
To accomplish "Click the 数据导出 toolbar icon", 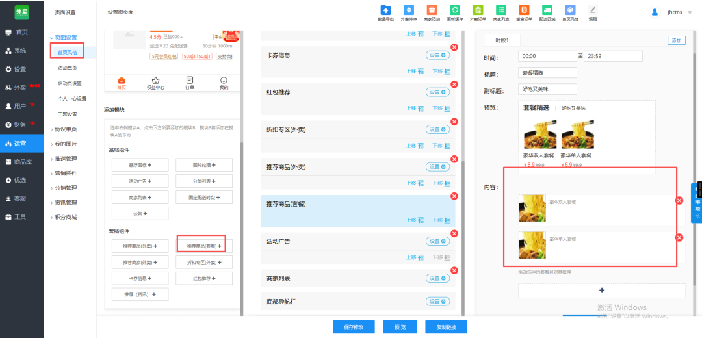I will 385,10.
